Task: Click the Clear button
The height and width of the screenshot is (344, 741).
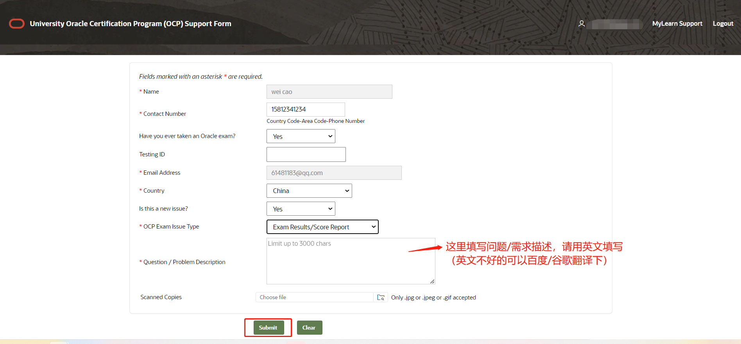Action: (x=309, y=328)
